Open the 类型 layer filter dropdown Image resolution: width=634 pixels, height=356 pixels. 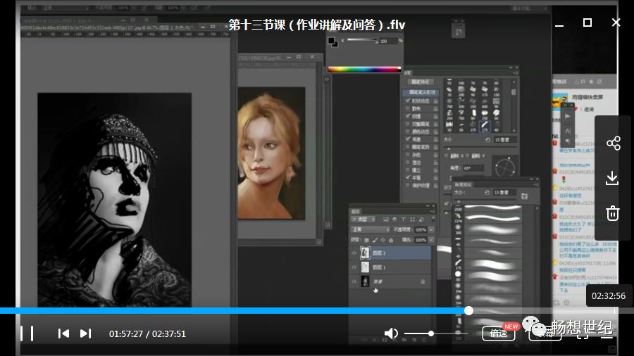363,220
